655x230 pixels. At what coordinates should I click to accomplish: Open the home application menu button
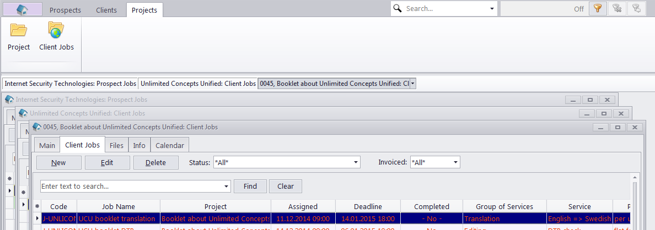point(23,9)
